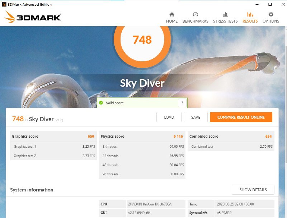
Task: Open Stress Tests tab
Action: (225, 18)
